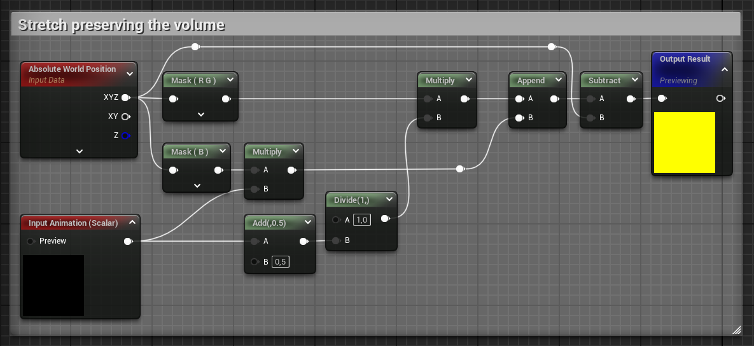This screenshot has height=346, width=754.
Task: Click the A input pin of Subtract node
Action: (590, 99)
